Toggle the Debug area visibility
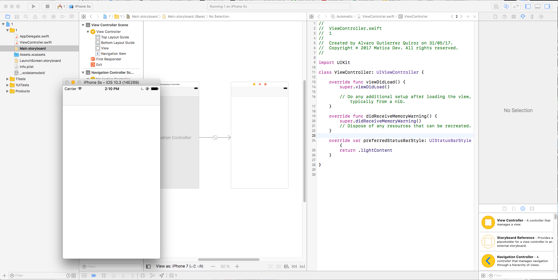Viewport: 558px width, 280px height. (538, 6)
